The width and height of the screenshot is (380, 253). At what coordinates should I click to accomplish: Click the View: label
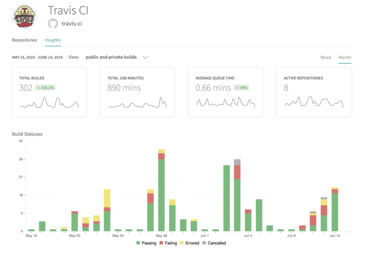(74, 57)
